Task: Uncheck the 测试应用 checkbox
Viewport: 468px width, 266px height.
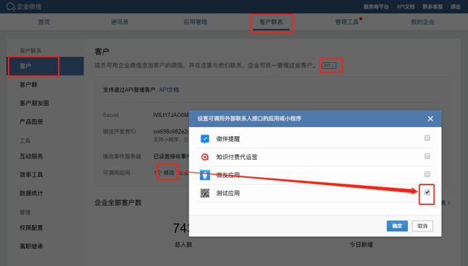Action: [x=427, y=192]
